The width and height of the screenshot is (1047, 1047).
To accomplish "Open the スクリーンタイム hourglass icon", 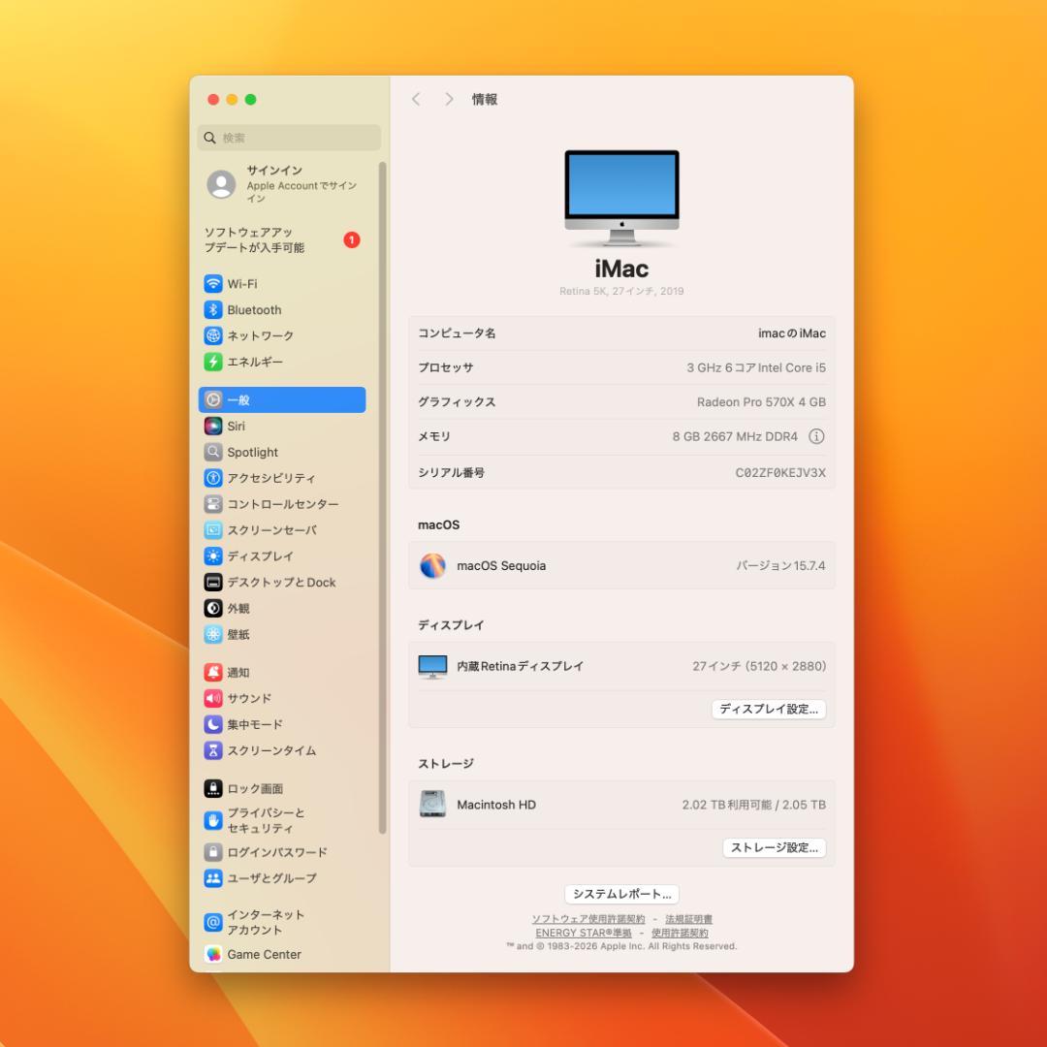I will (x=213, y=750).
